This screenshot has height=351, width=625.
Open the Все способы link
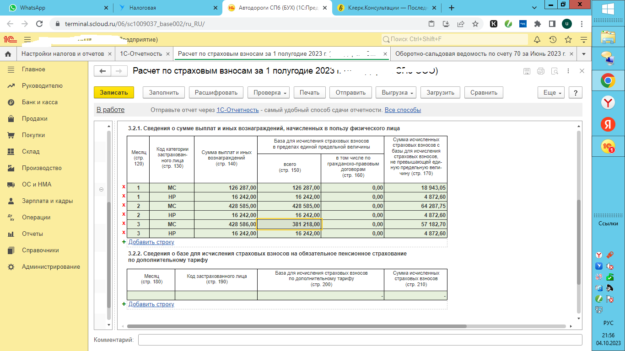click(403, 110)
